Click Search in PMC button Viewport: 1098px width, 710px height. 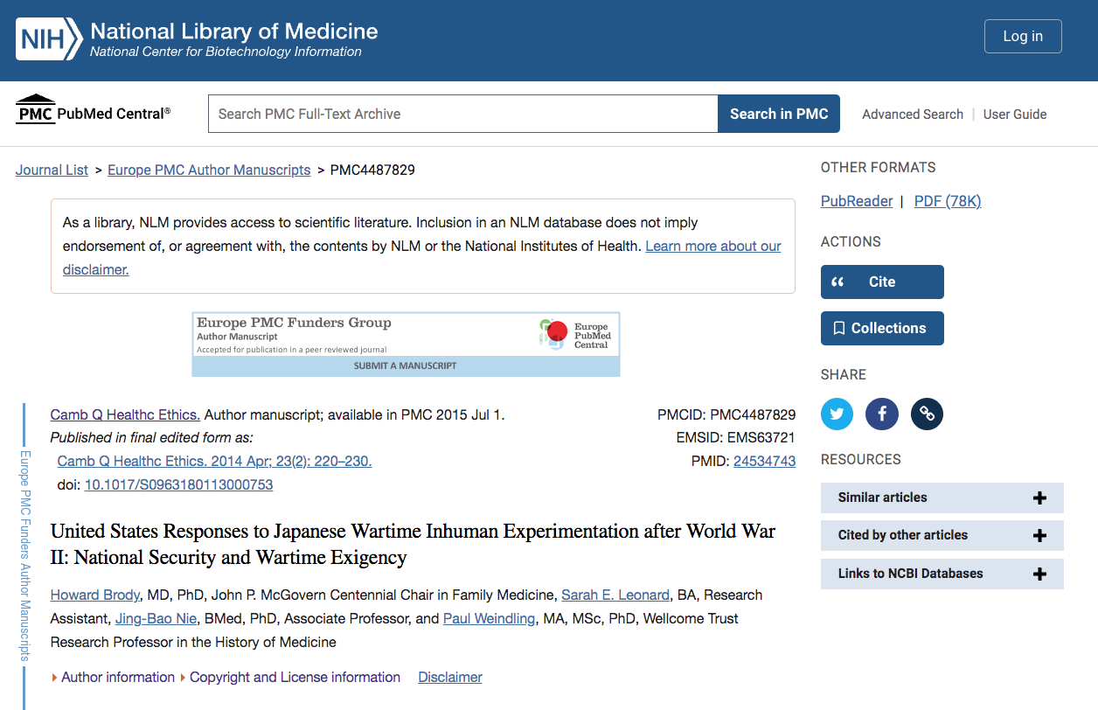point(779,114)
